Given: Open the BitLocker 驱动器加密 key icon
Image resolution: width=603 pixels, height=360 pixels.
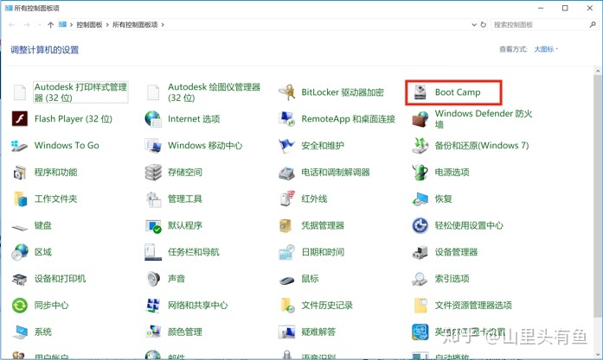Looking at the screenshot, I should coord(287,92).
